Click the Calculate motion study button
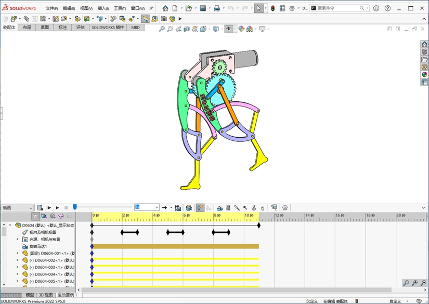The image size is (429, 304). pos(40,208)
